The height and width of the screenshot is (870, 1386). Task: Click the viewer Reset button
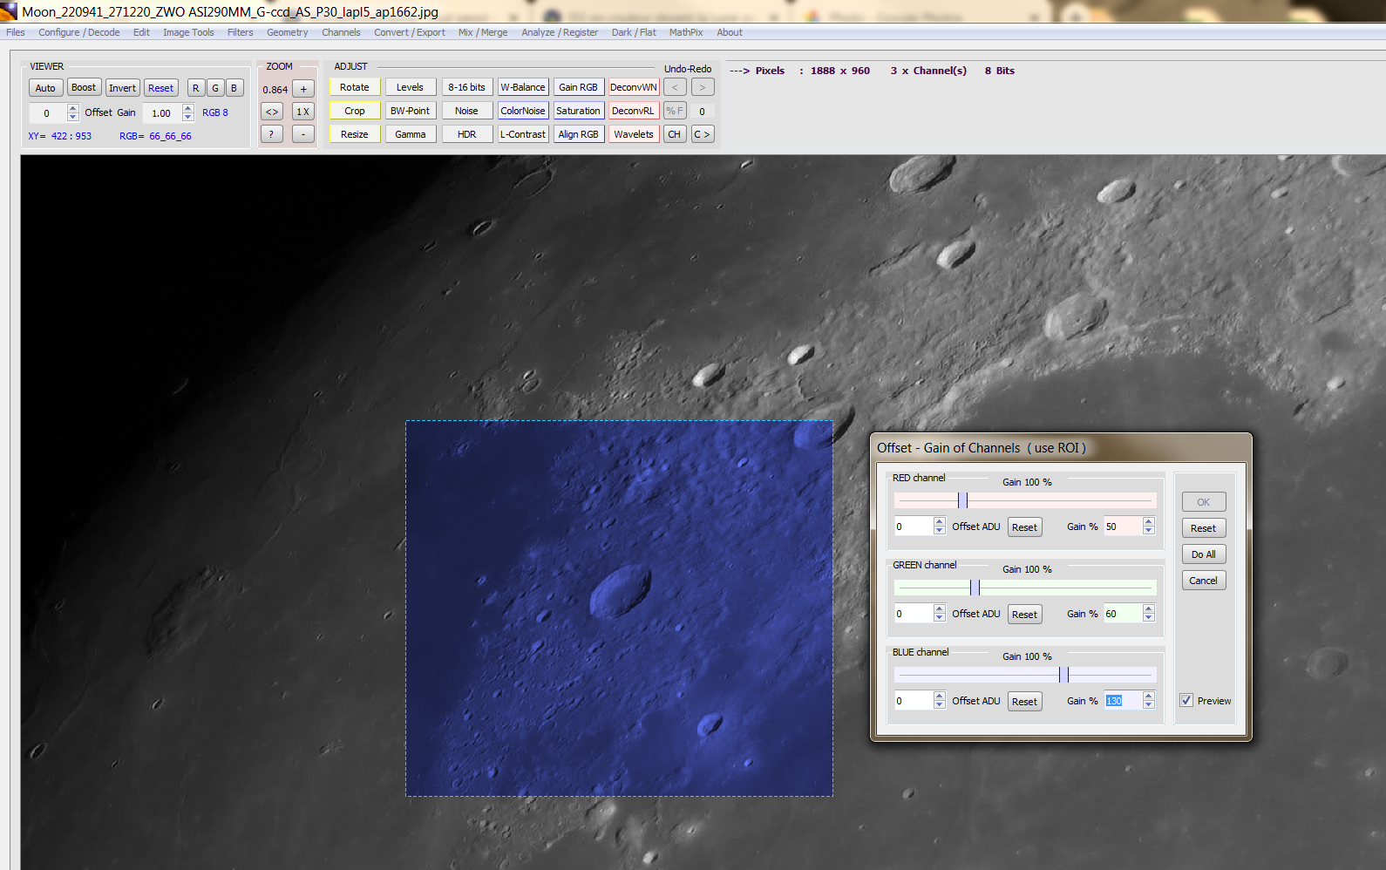[161, 88]
